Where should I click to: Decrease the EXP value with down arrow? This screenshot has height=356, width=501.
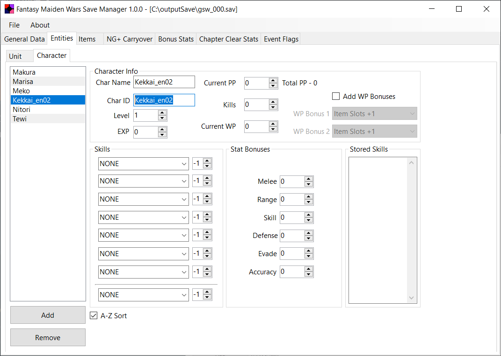(162, 135)
